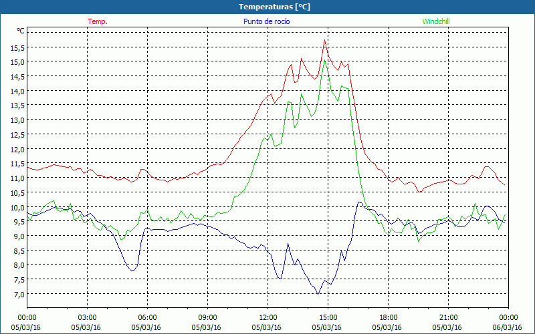The image size is (535, 334).
Task: Click the '18:00' time axis label
Action: coord(388,318)
